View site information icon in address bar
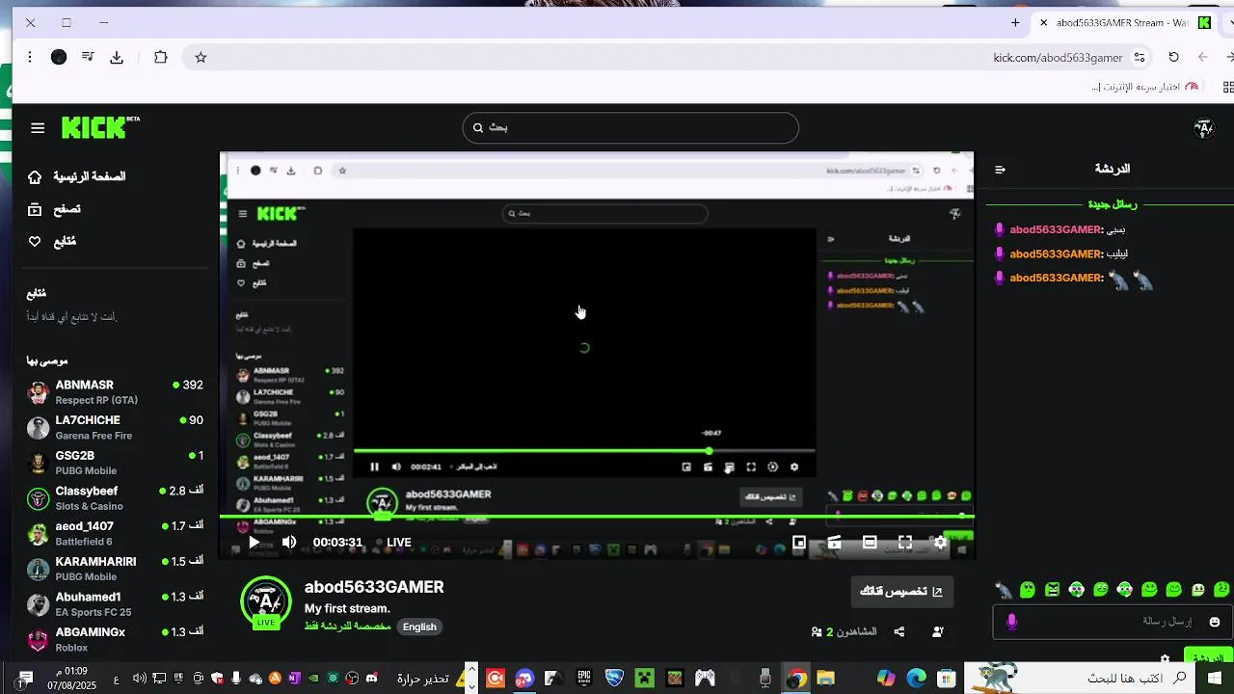 point(1140,57)
